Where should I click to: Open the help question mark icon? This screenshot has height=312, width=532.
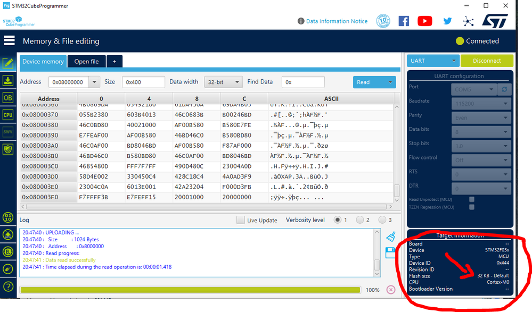8,286
